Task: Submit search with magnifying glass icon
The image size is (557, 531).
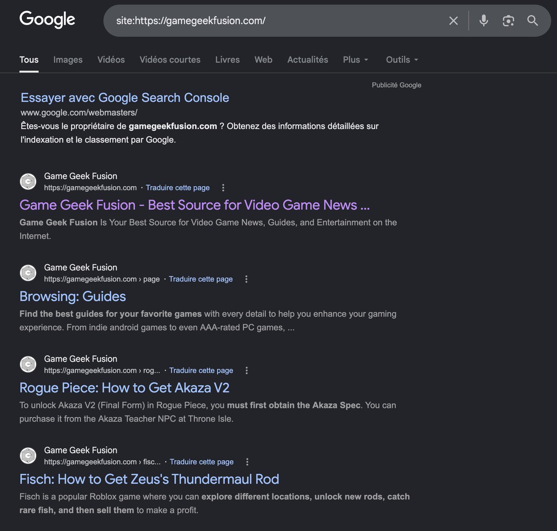Action: point(533,20)
